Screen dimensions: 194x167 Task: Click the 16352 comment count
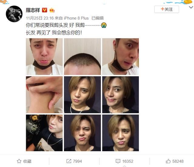(128, 161)
